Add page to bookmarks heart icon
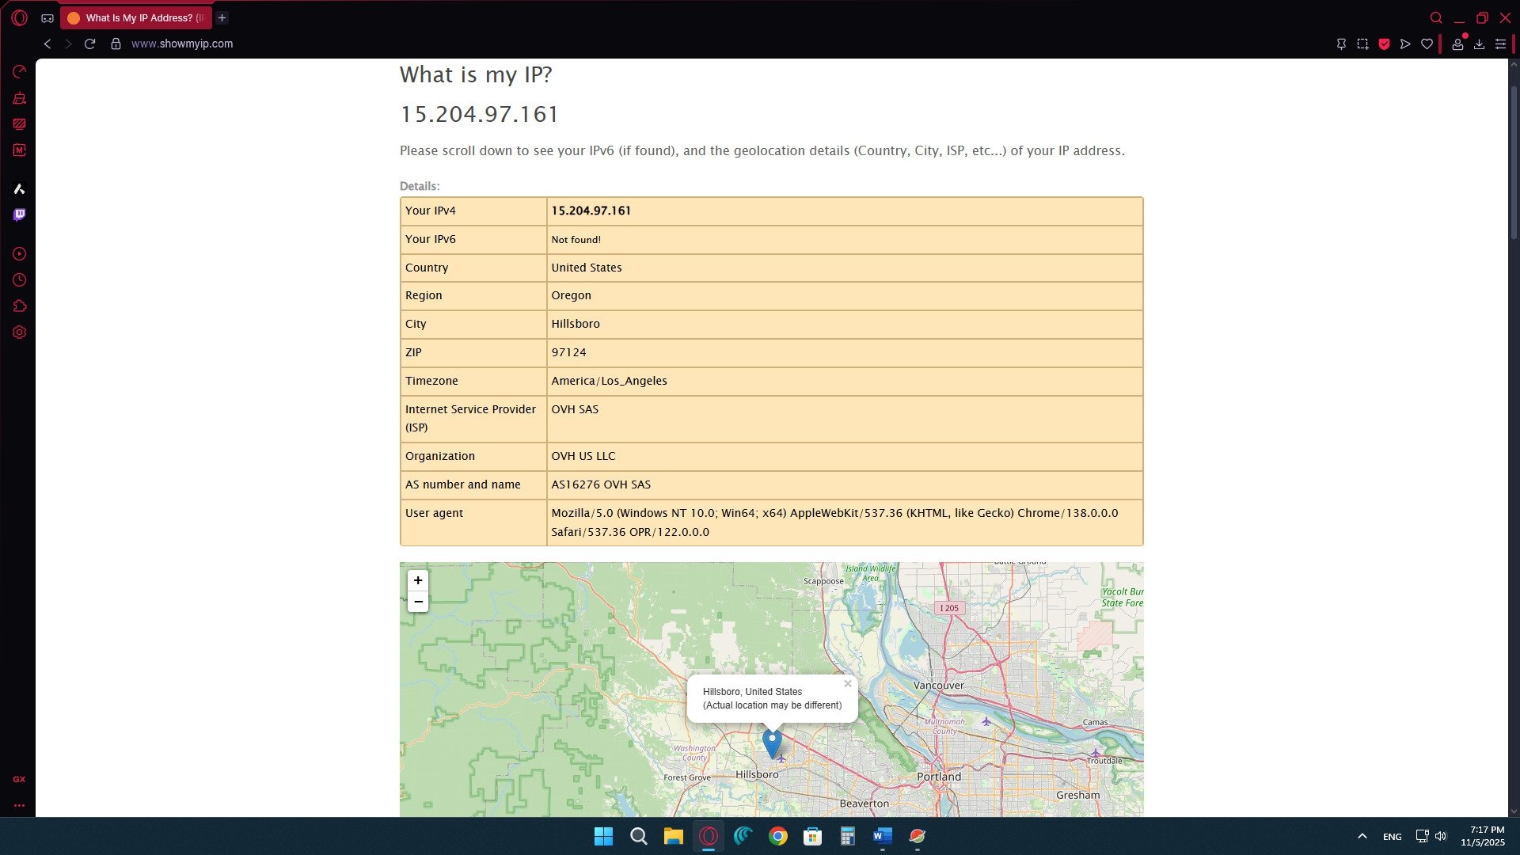1520x855 pixels. coord(1427,44)
